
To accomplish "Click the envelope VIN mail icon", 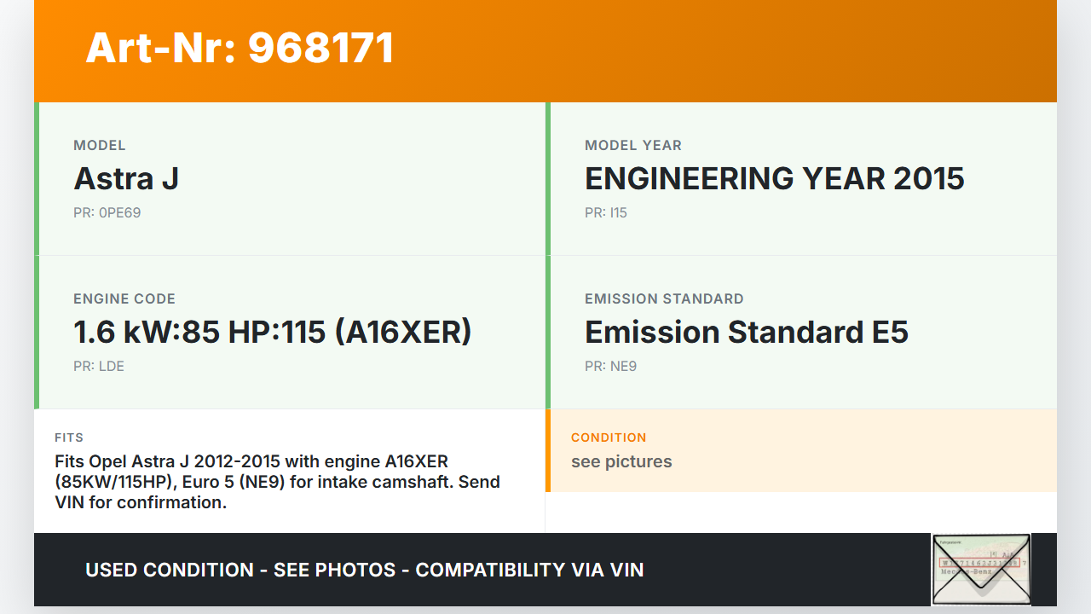I will pyautogui.click(x=981, y=569).
